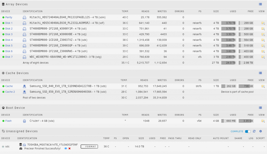The height and width of the screenshot is (154, 267).
Task: Click 'Device is part of cache pool' text
Action: pyautogui.click(x=237, y=92)
